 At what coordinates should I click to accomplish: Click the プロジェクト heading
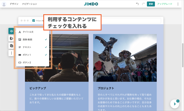[106, 88]
